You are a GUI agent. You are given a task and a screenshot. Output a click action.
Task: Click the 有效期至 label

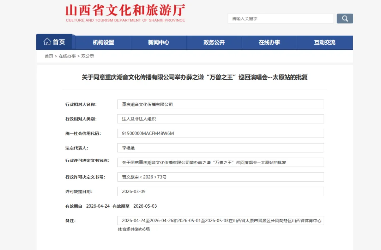(x=121, y=206)
